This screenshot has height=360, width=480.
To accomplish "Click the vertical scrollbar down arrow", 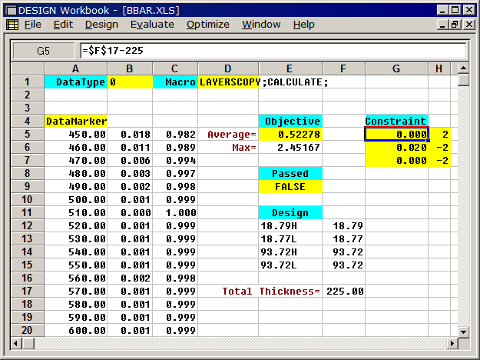I will pos(463,332).
